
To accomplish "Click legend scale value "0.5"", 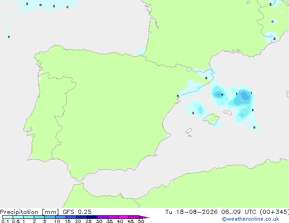I will point(16,221).
